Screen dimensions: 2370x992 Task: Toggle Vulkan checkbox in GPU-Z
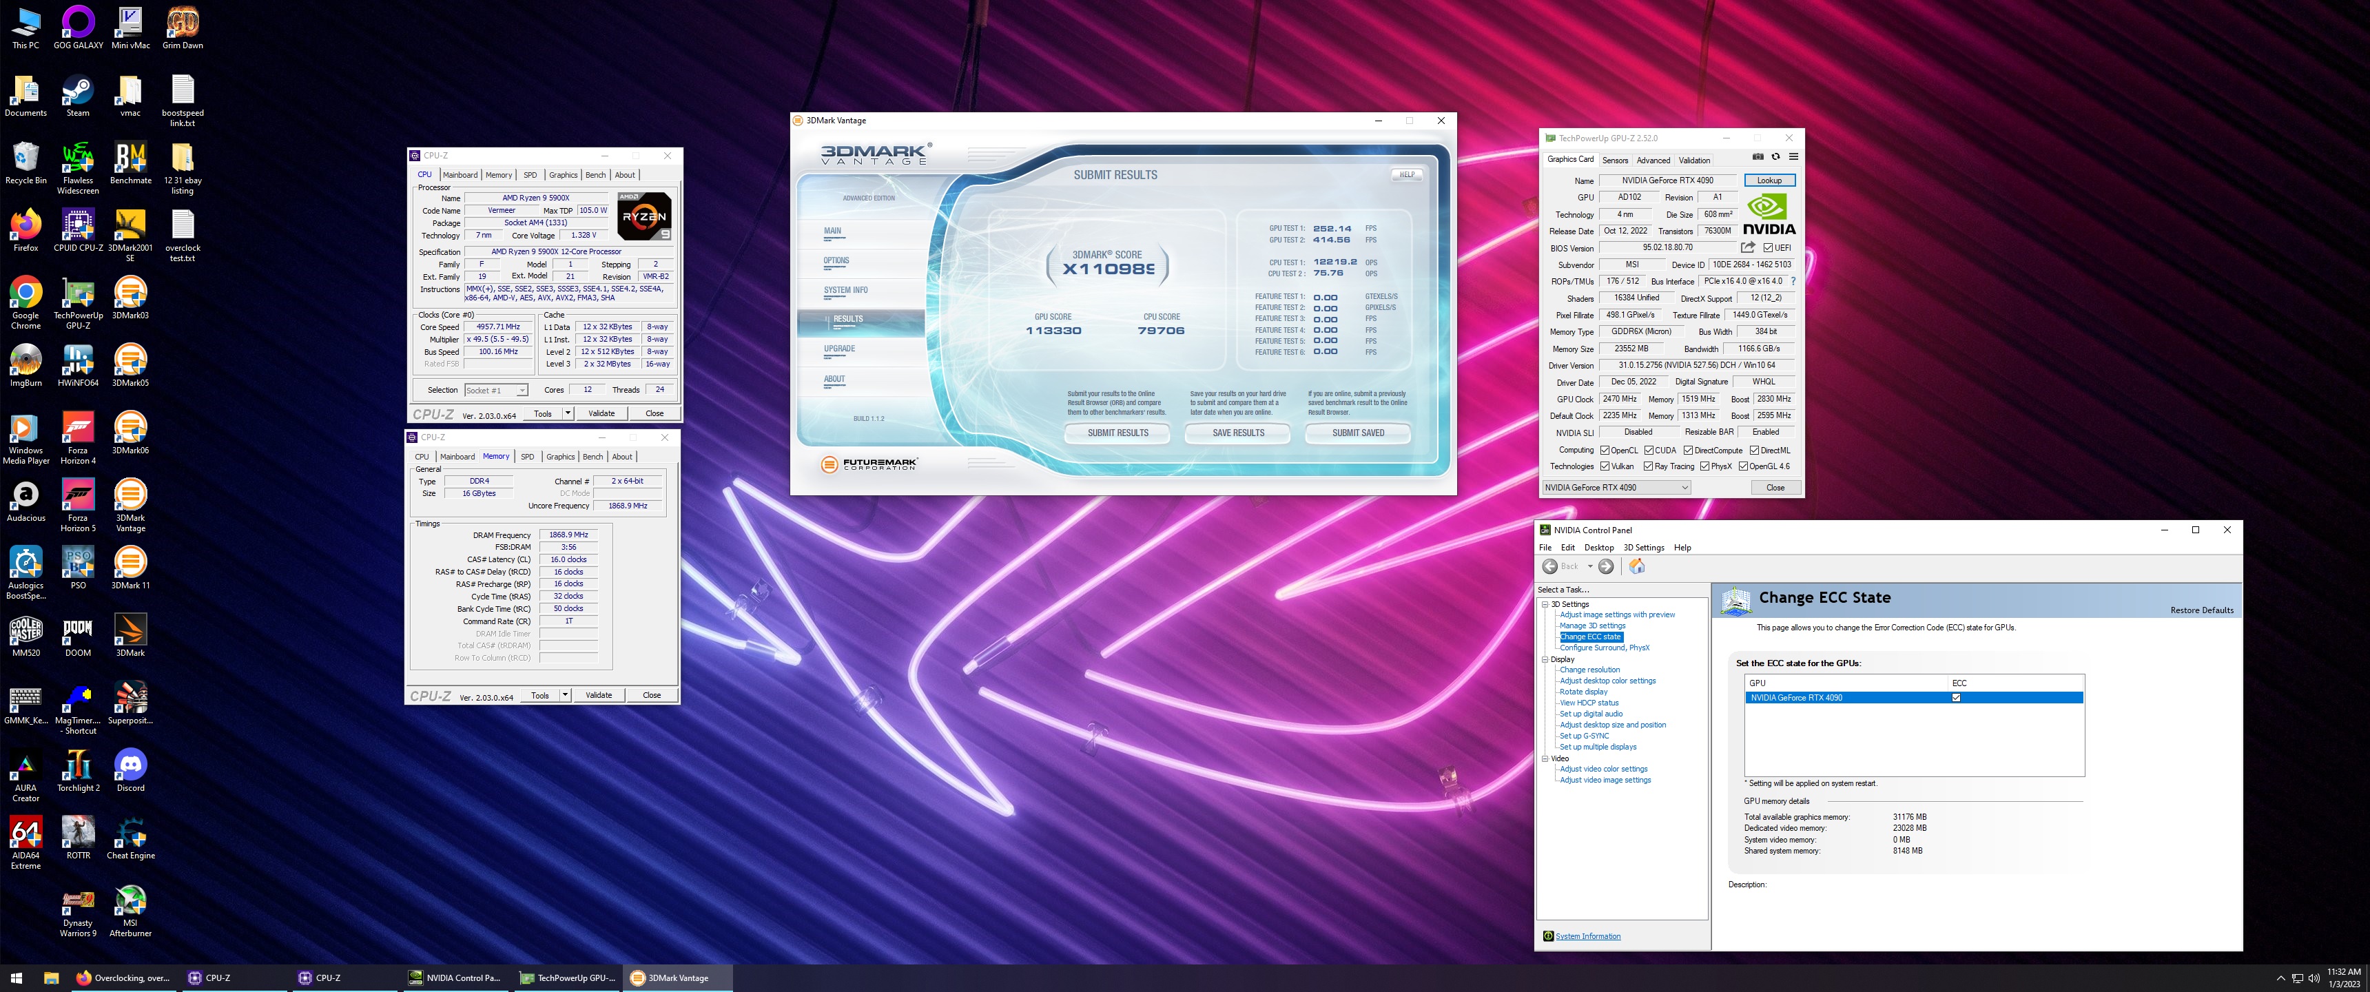pos(1605,466)
